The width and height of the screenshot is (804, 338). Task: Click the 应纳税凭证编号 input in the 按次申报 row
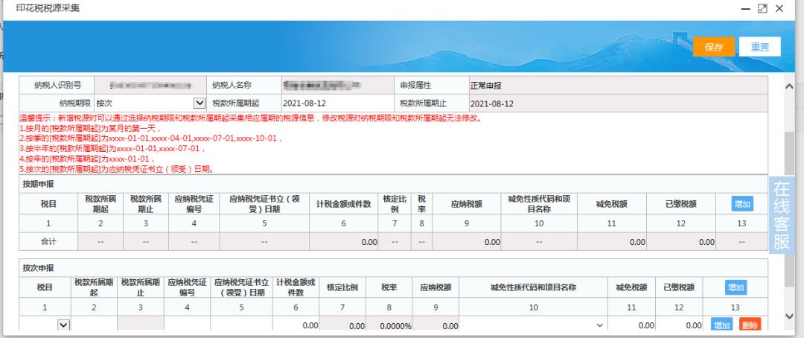coord(187,324)
